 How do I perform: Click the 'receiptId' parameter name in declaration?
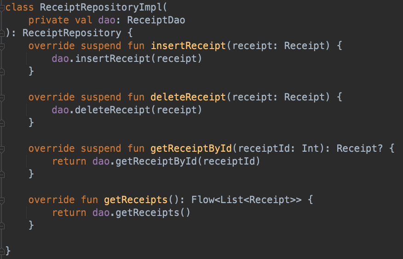(264, 149)
